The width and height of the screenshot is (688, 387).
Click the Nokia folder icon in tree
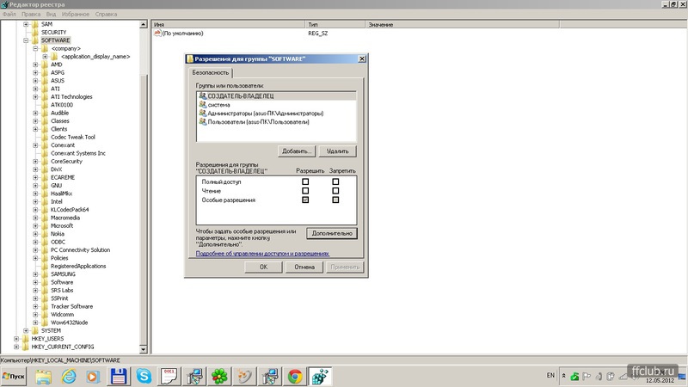point(45,234)
